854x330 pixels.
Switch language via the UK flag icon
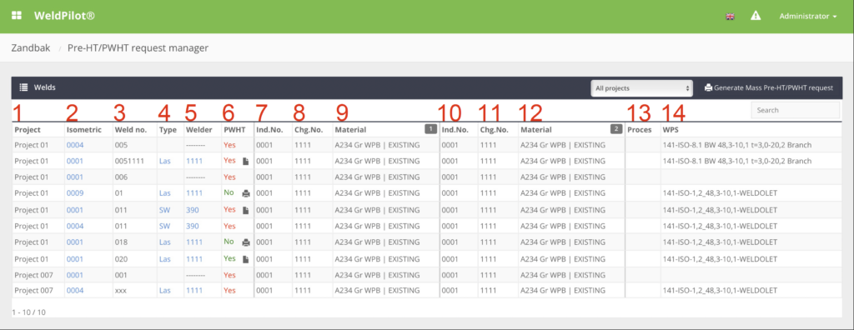pos(731,17)
